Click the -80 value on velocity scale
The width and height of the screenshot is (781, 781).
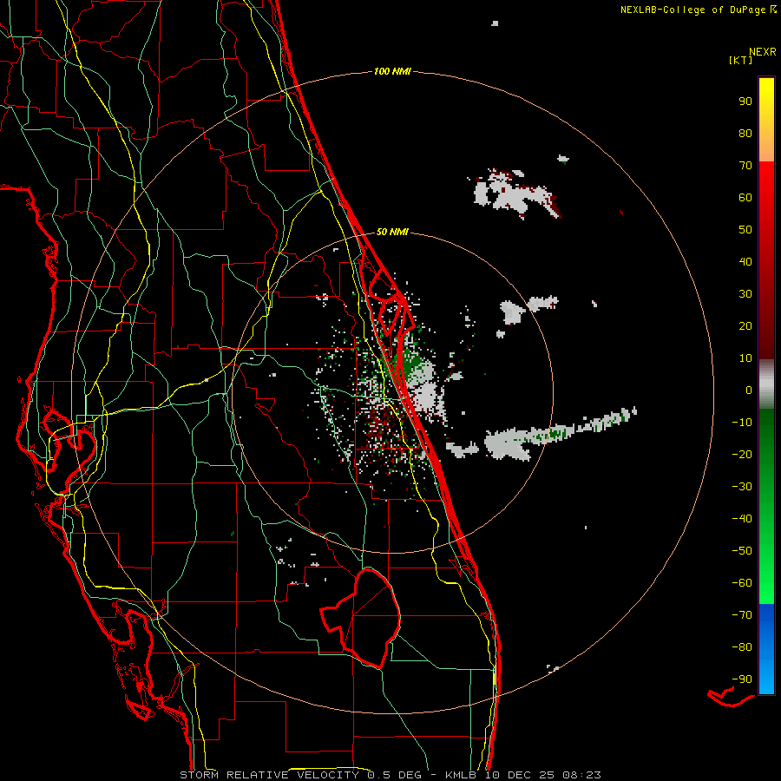[x=742, y=647]
